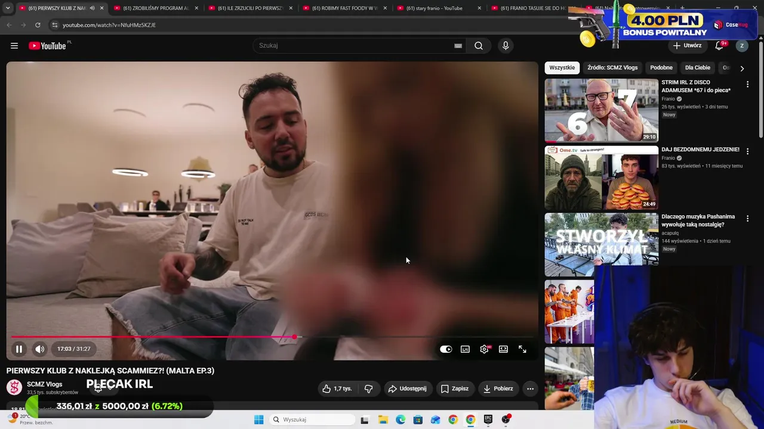Click the address bar URL

[x=109, y=25]
